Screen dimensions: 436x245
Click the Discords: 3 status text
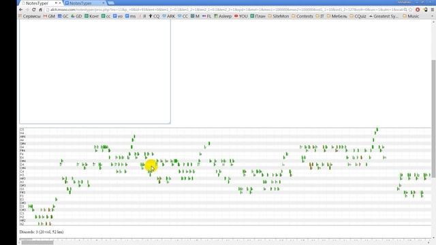click(x=42, y=231)
